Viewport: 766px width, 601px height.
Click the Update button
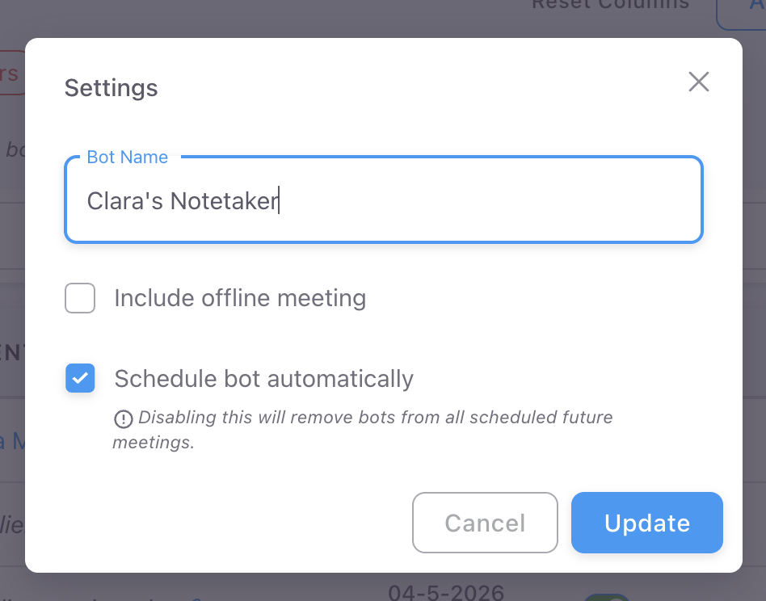coord(646,523)
